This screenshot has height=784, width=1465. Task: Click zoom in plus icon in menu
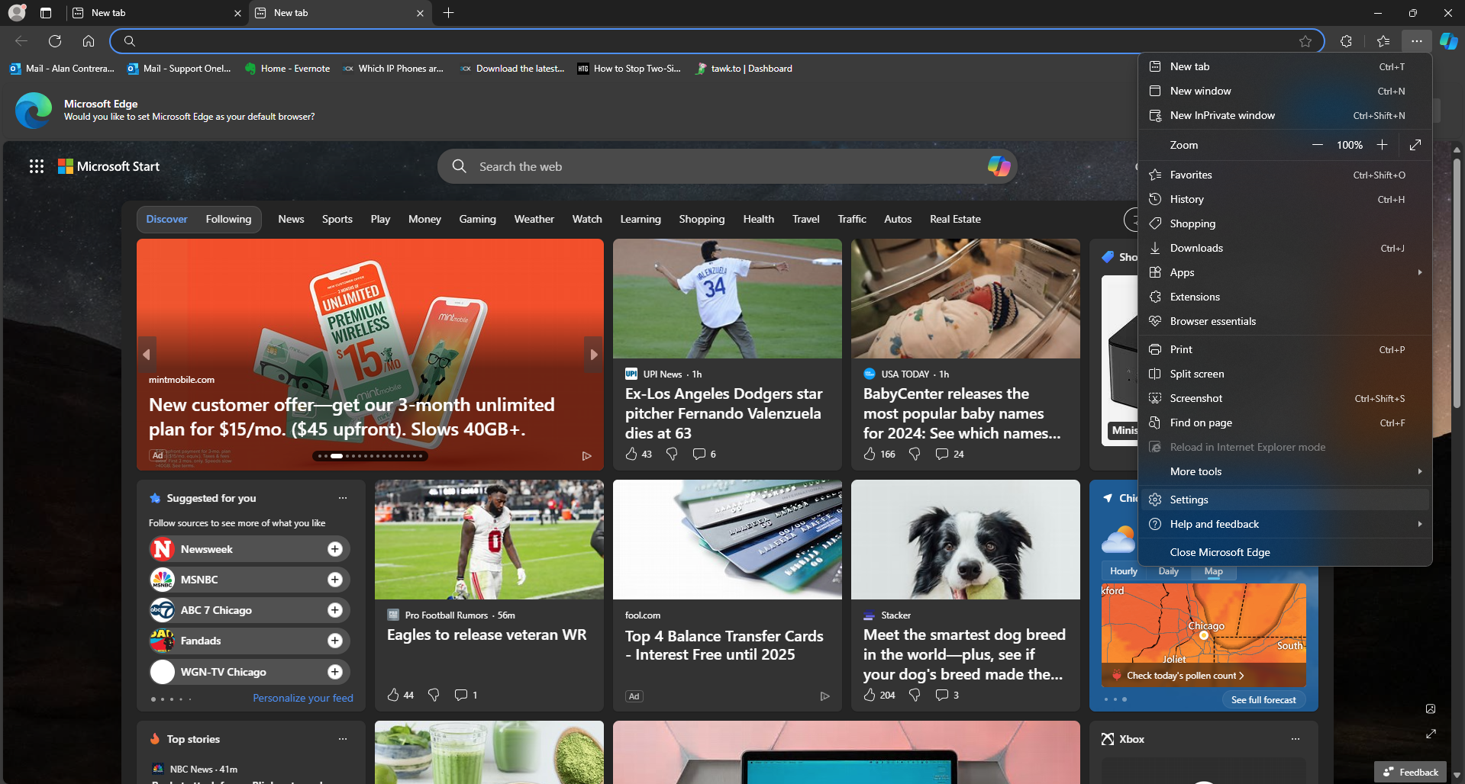click(1382, 145)
